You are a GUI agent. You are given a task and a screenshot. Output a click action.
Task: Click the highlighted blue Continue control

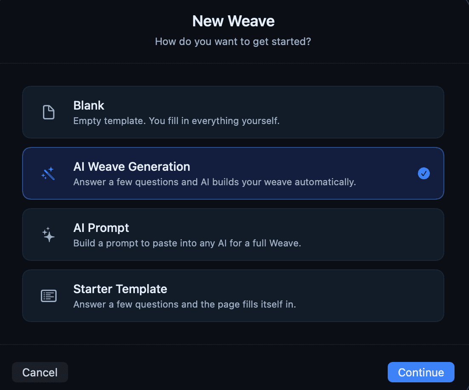(x=421, y=372)
